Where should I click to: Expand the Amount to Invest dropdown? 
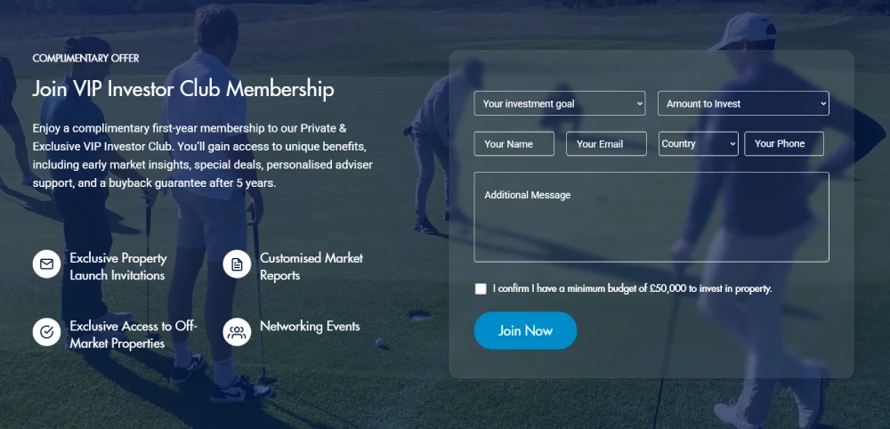[743, 103]
